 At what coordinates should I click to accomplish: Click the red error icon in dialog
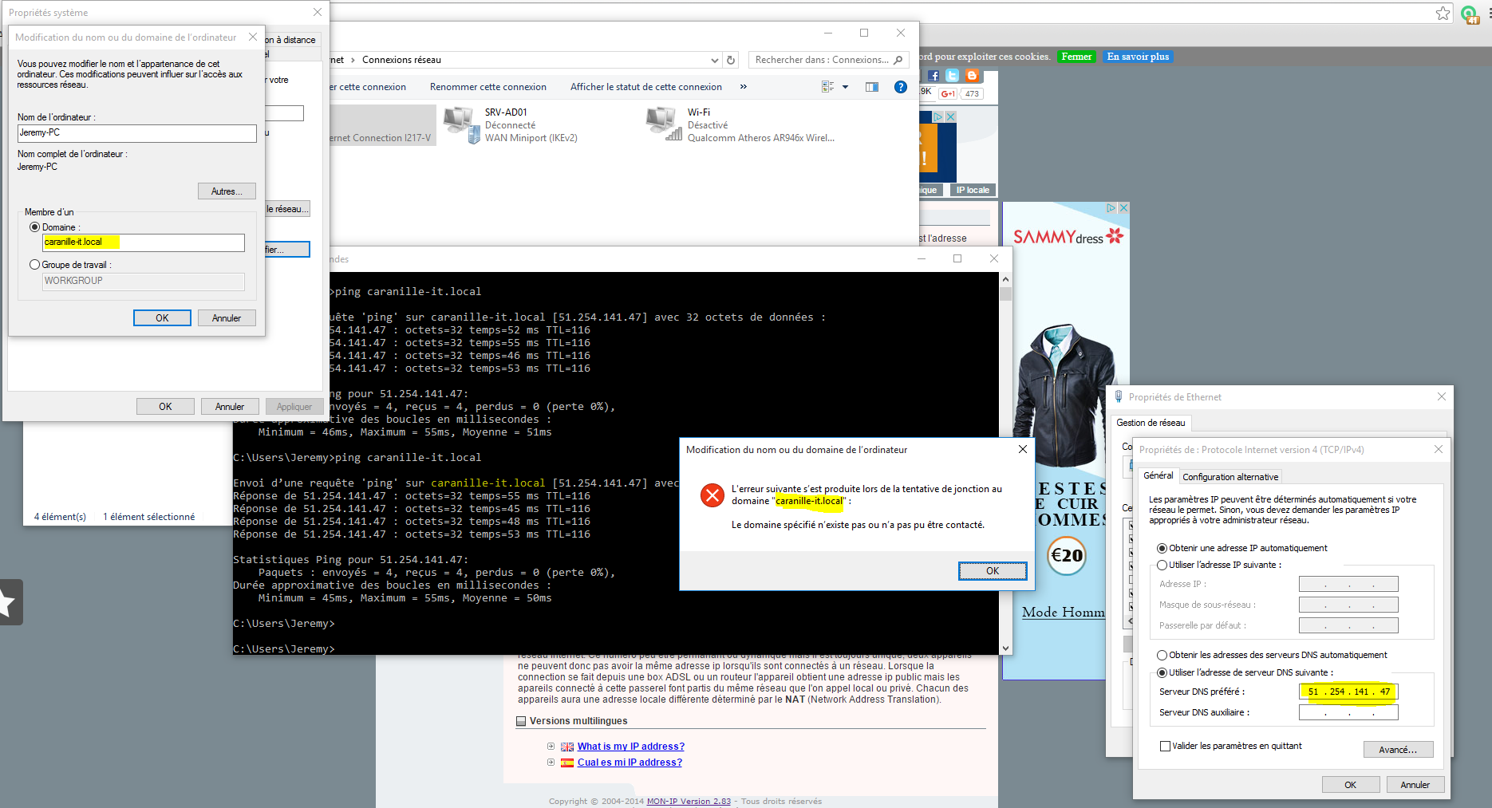[x=712, y=495]
